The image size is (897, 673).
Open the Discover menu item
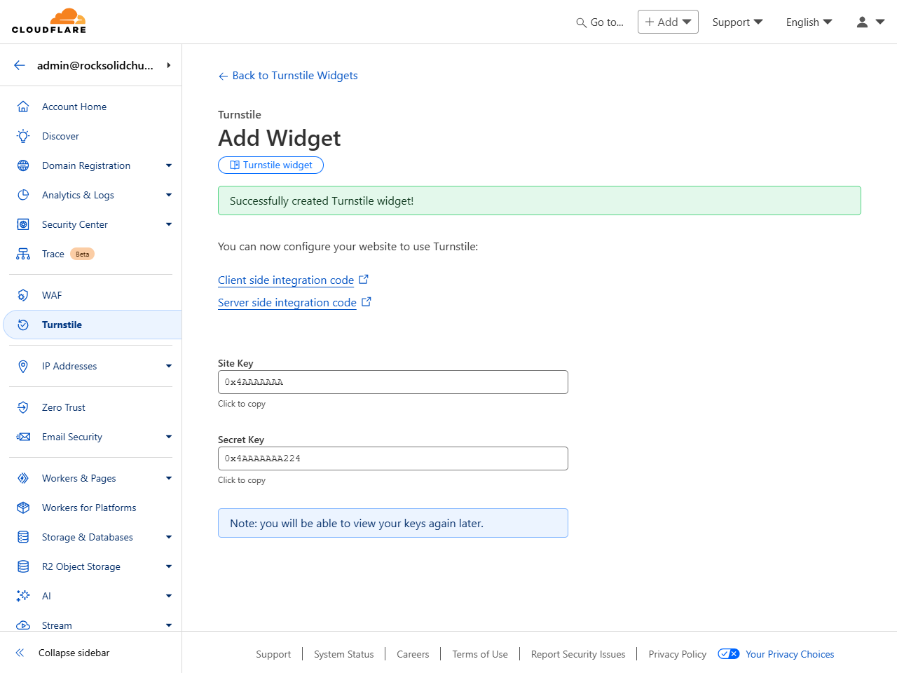click(60, 136)
